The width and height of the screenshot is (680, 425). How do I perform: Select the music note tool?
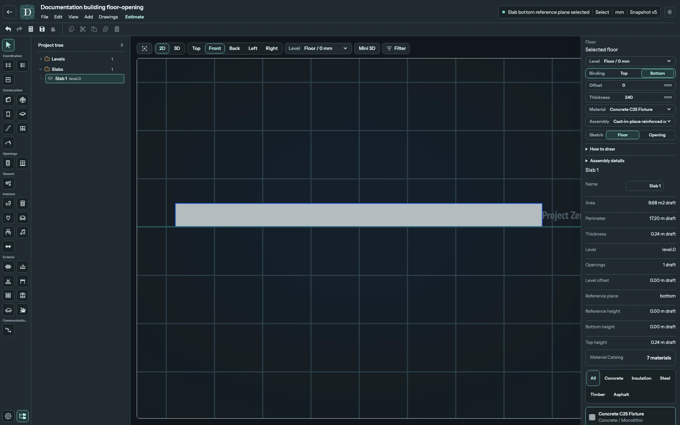23,232
